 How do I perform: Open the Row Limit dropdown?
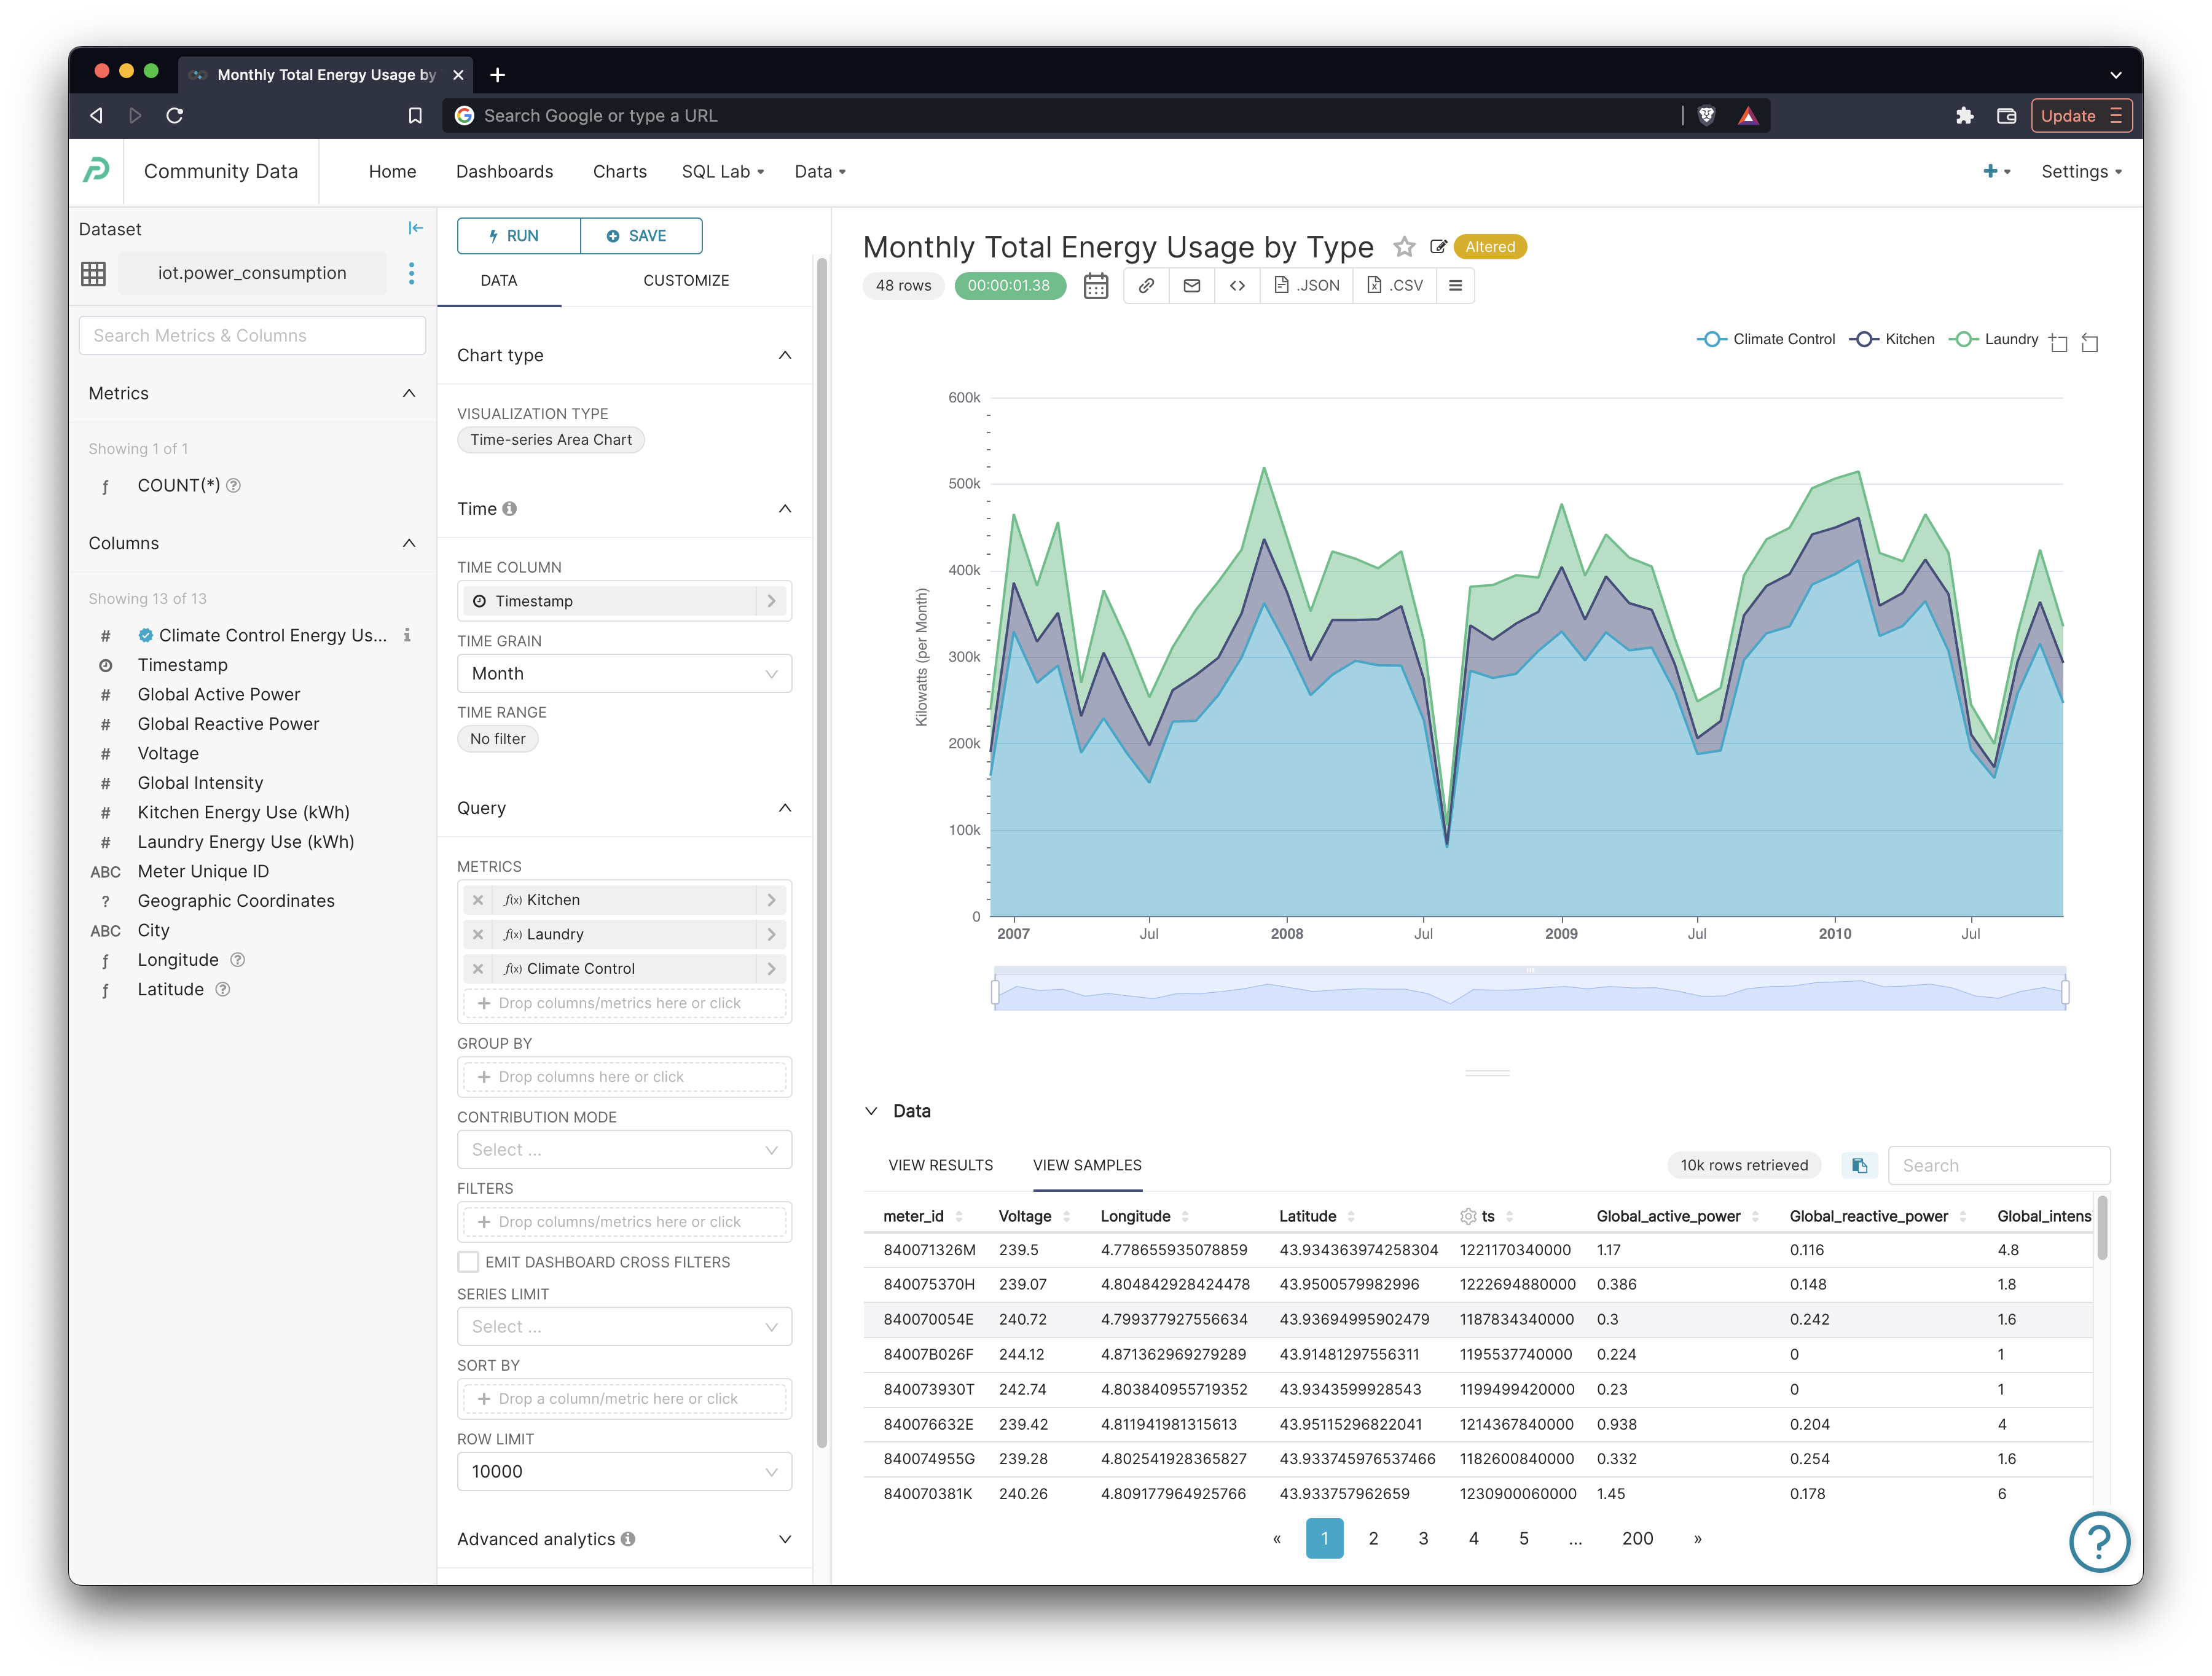[624, 1471]
